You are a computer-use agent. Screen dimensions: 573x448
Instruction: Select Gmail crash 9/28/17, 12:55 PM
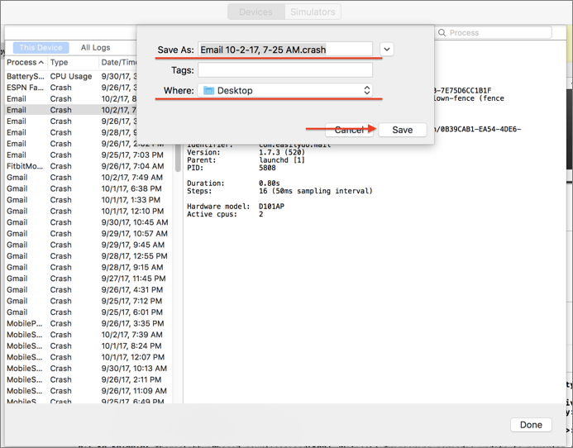[88, 256]
